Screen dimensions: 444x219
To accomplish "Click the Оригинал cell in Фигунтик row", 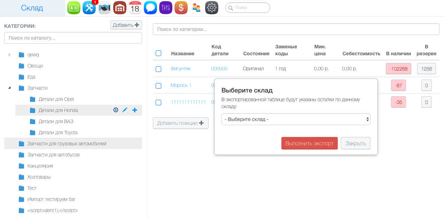I will [253, 68].
